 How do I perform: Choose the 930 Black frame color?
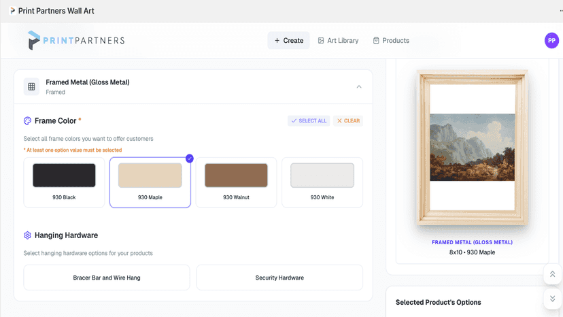tap(64, 182)
